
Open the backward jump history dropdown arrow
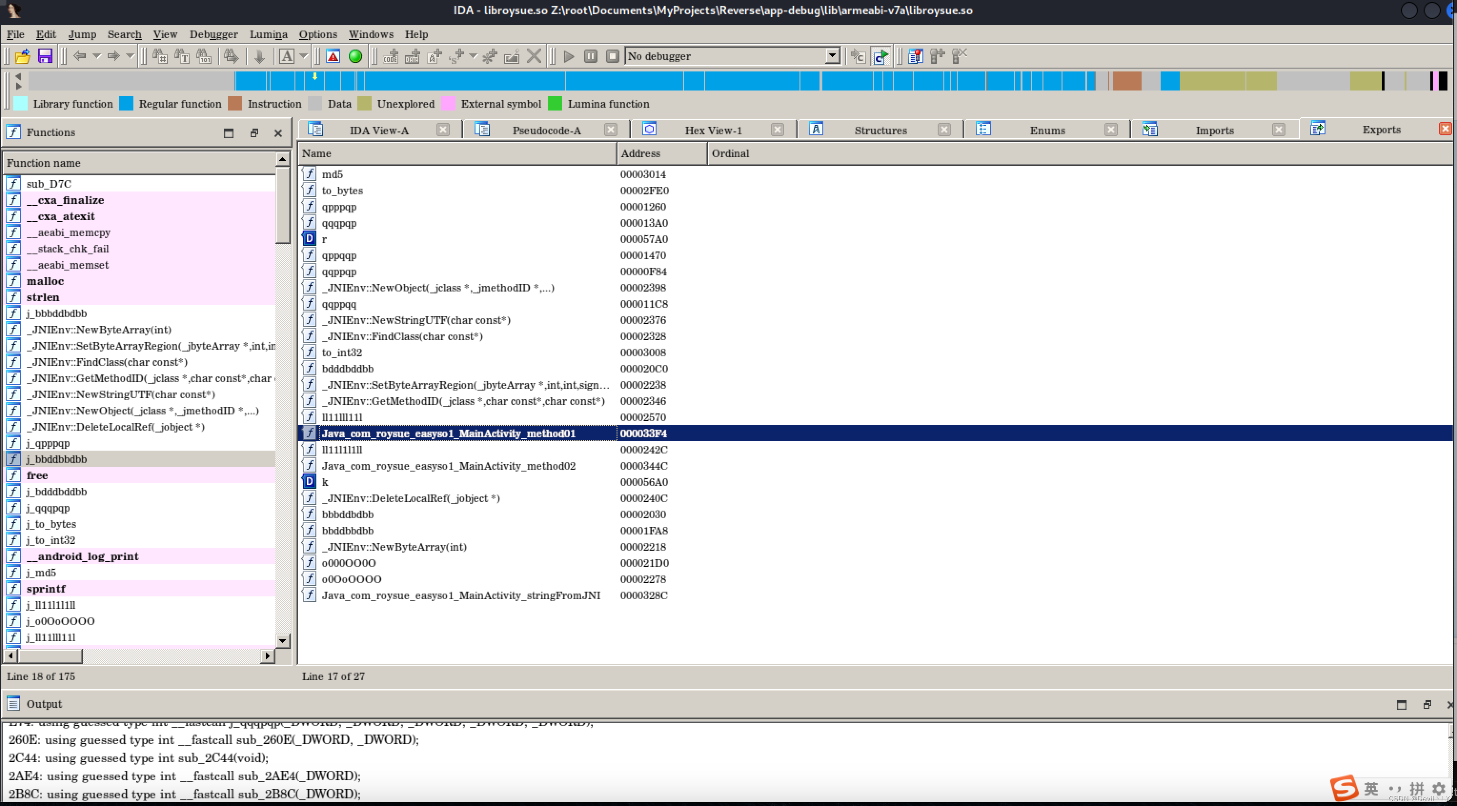[x=97, y=56]
